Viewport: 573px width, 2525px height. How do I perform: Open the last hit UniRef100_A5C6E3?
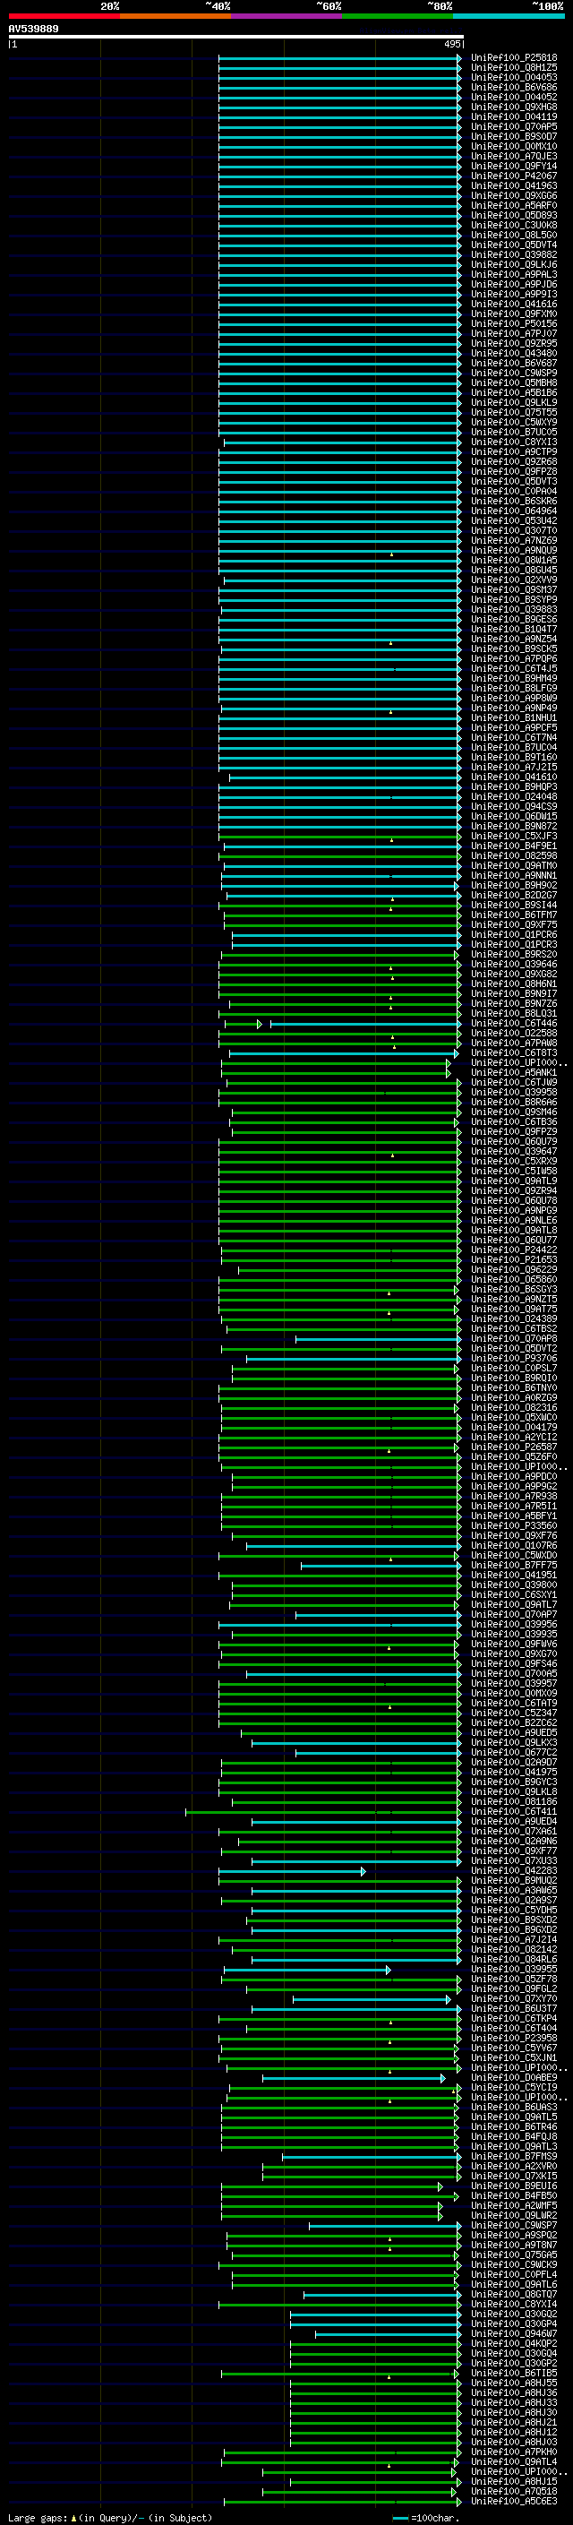[514, 2501]
